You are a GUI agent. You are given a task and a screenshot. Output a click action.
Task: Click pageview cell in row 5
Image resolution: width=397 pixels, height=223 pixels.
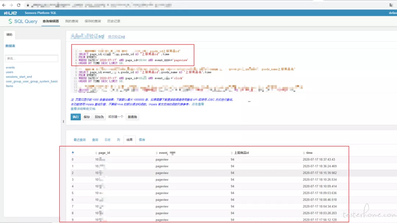(162, 193)
